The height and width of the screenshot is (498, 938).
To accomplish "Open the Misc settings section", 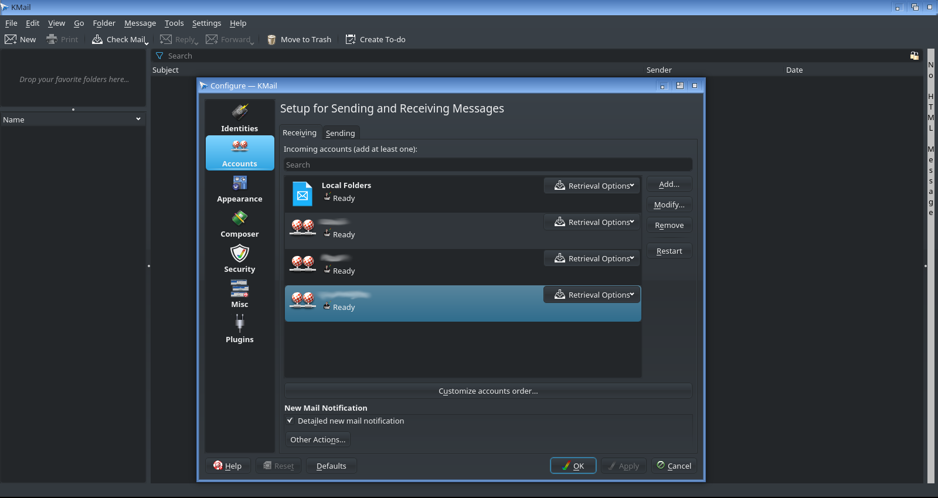I will pos(240,294).
